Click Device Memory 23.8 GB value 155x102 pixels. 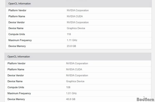click(x=71, y=46)
